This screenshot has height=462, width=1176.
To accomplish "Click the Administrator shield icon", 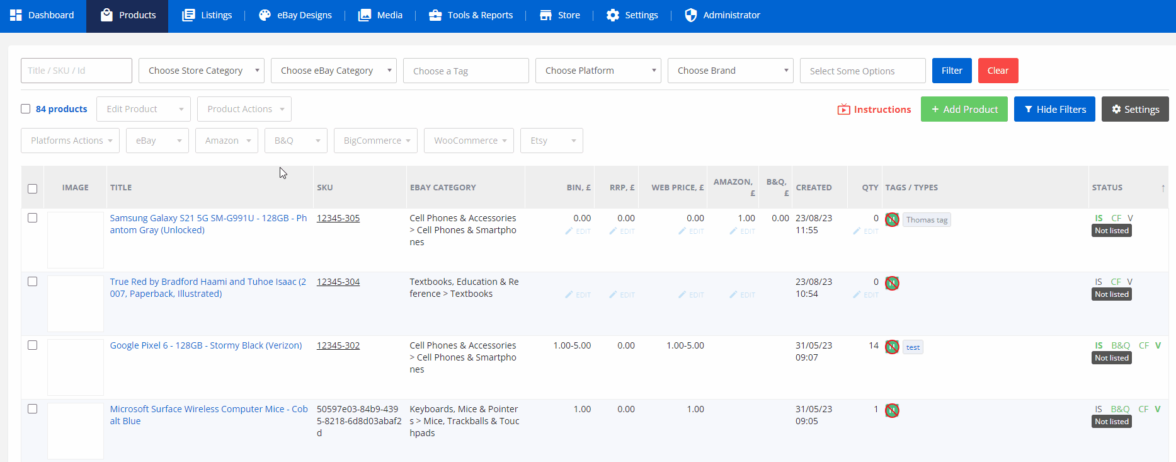I will tap(691, 15).
